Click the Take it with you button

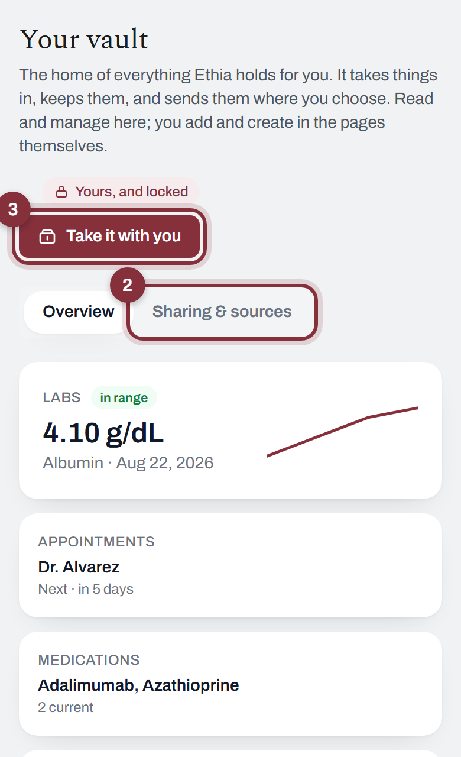(109, 236)
